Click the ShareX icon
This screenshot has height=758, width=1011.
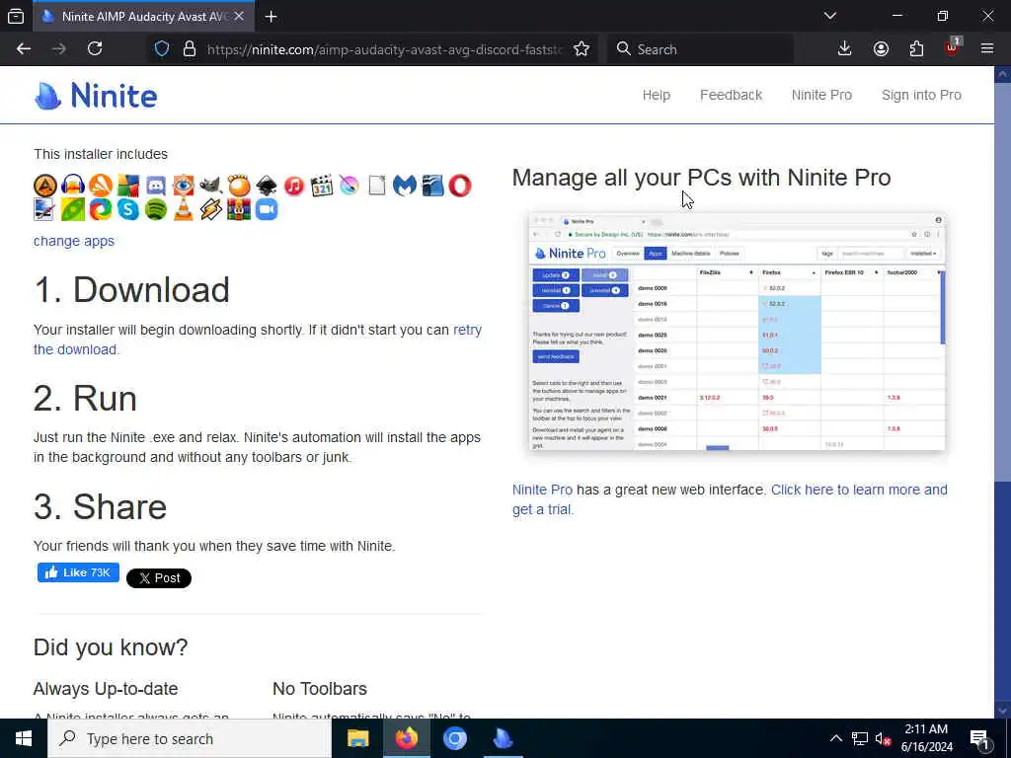click(101, 209)
